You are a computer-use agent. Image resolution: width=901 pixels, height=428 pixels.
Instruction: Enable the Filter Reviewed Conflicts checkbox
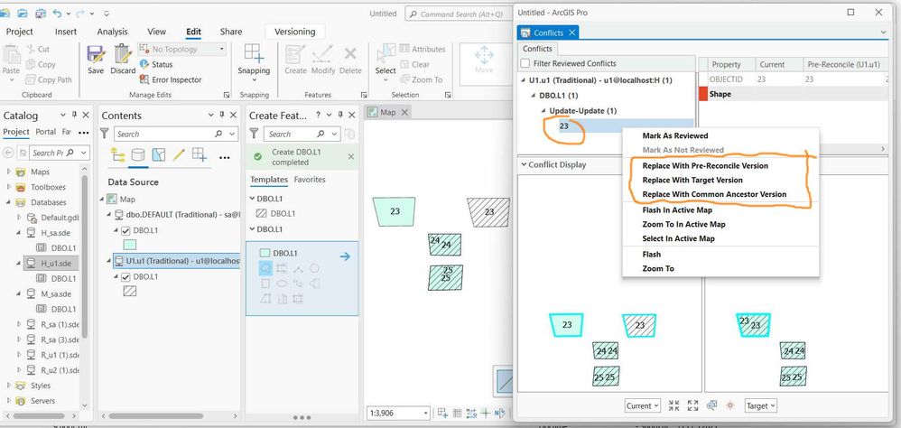(x=525, y=64)
